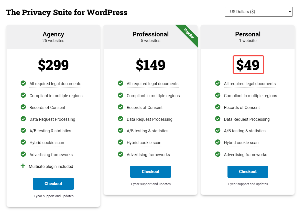Select Checkout for the Personal plan

point(248,171)
